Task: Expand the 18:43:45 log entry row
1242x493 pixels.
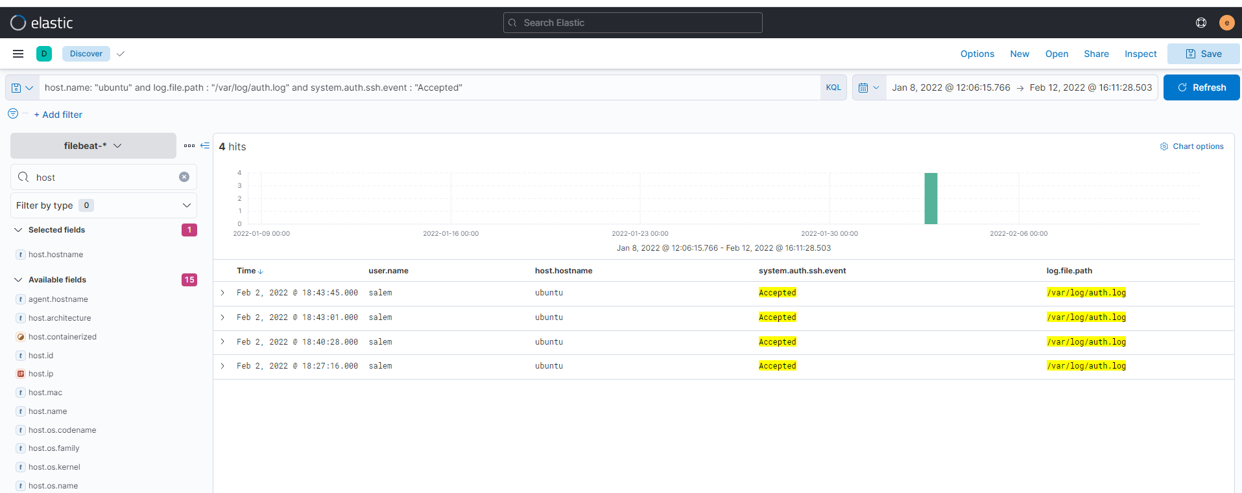Action: [x=222, y=293]
